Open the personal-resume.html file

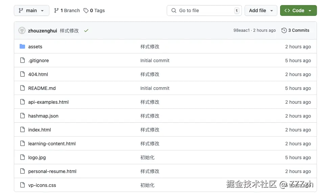click(52, 171)
